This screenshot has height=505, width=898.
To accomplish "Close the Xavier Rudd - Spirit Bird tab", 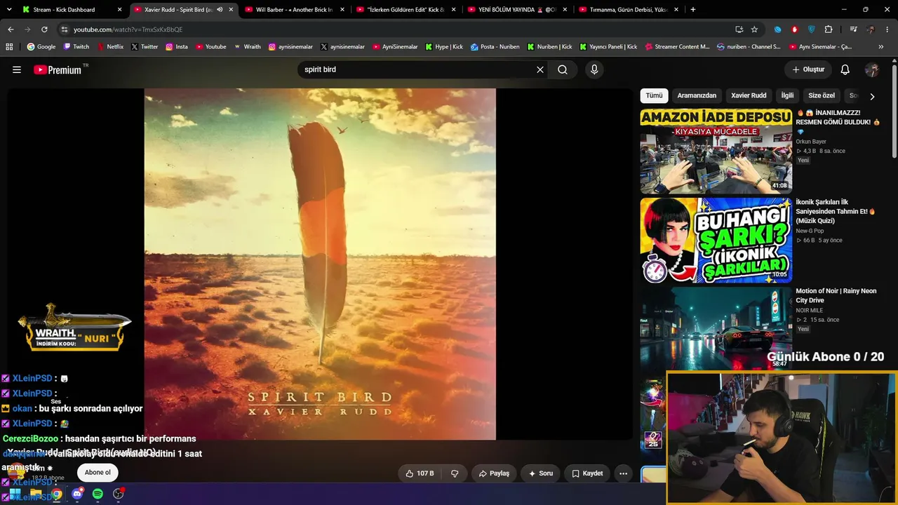I will coord(231,10).
